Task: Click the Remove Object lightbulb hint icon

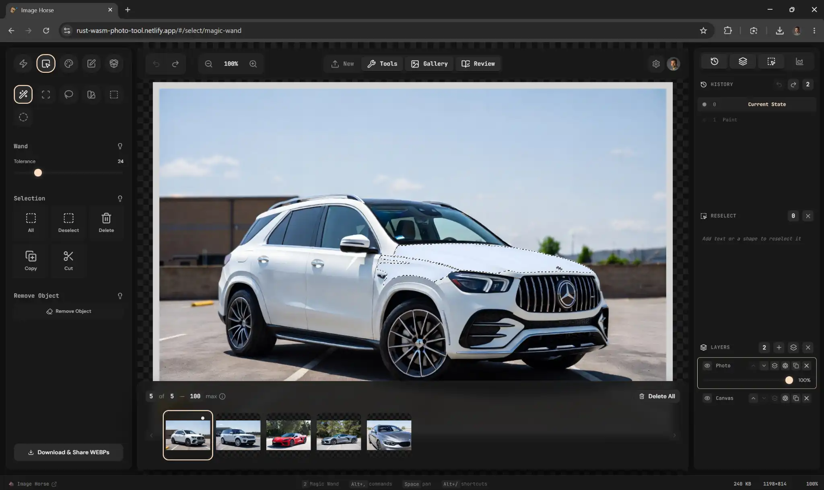Action: [120, 296]
